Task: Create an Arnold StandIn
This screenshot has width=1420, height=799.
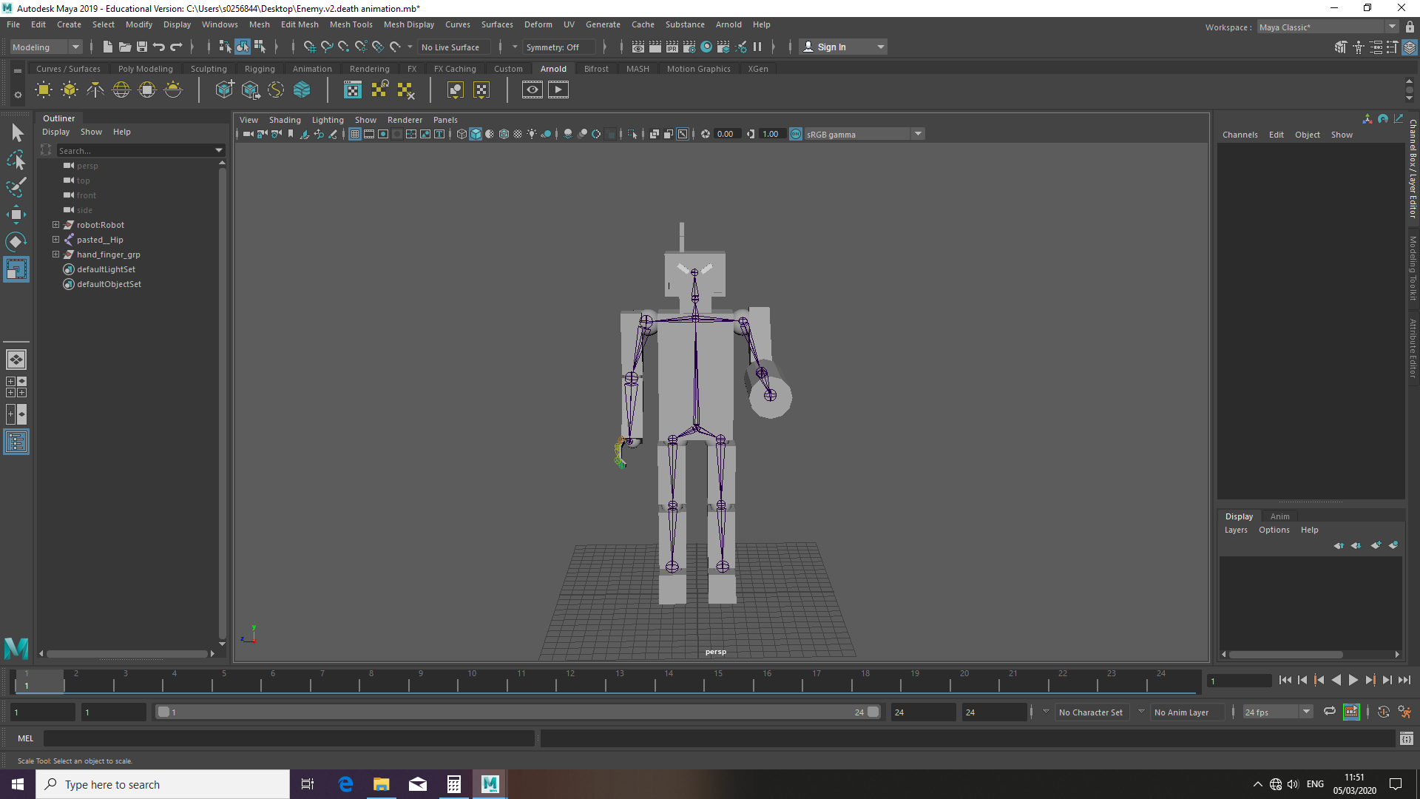Action: [225, 90]
